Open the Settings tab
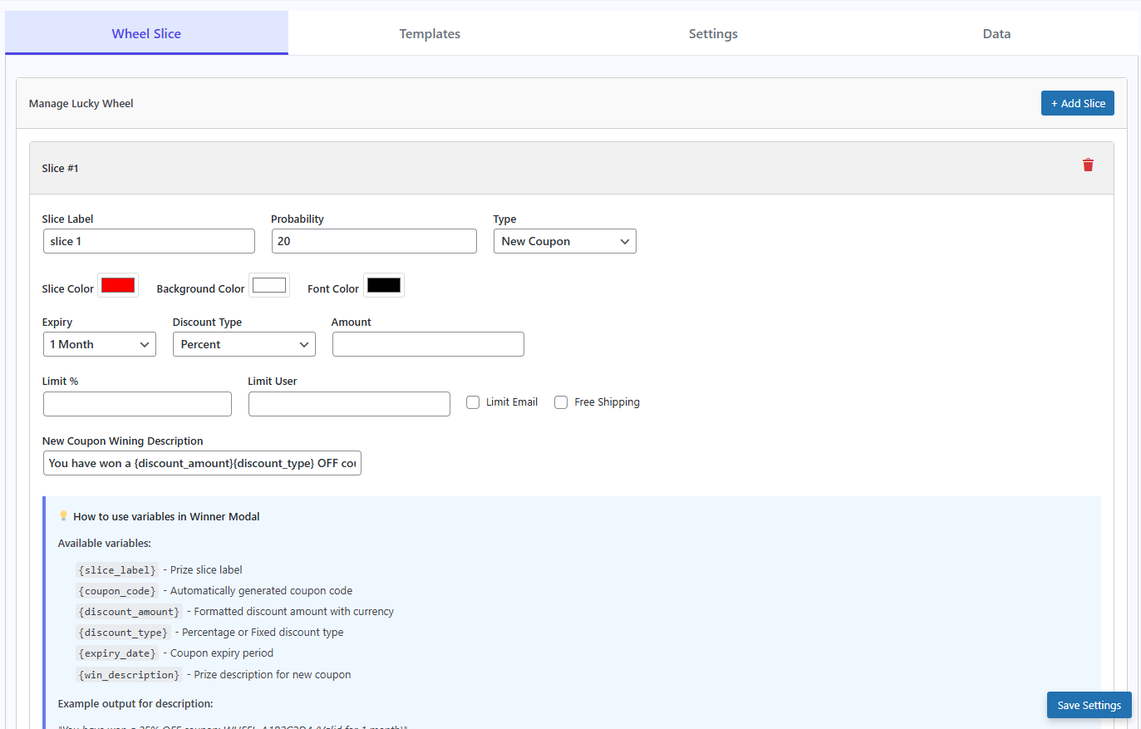 713,34
